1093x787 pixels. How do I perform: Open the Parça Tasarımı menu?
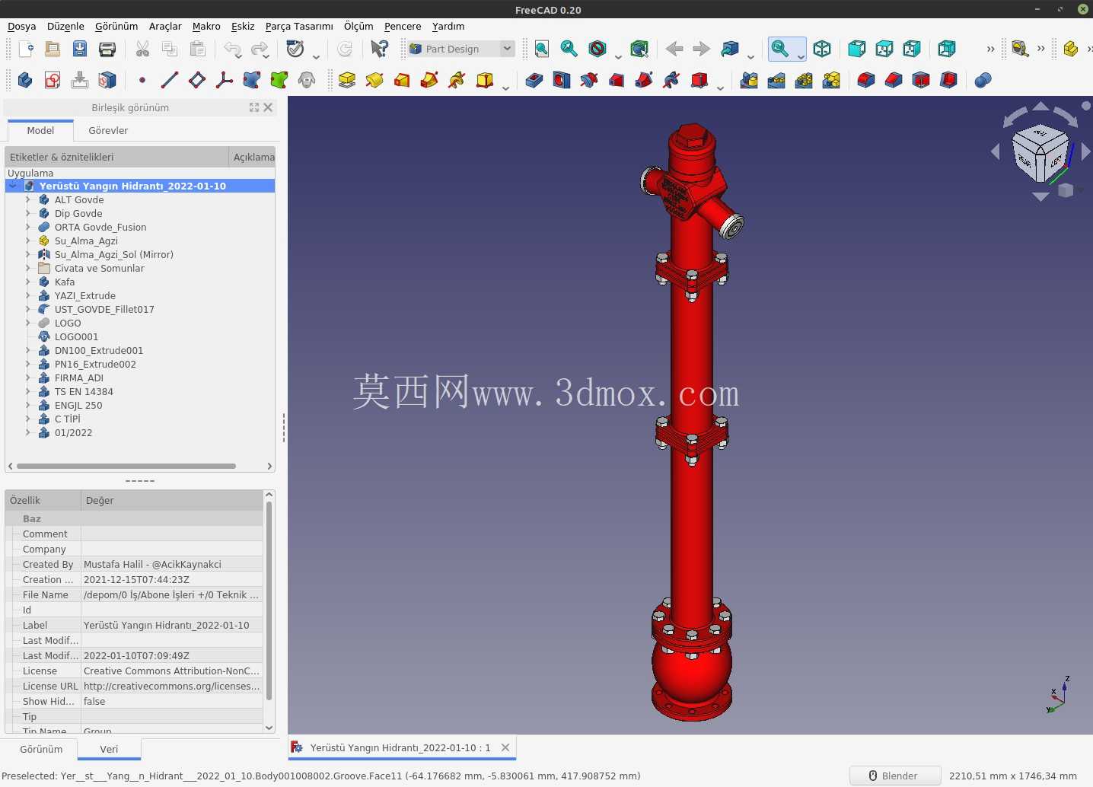[299, 26]
